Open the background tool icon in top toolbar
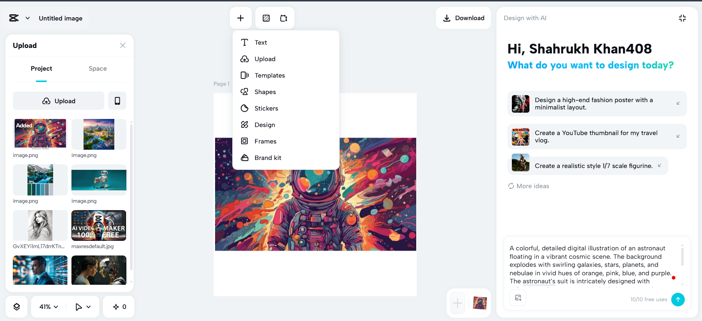The width and height of the screenshot is (702, 321). (x=266, y=18)
